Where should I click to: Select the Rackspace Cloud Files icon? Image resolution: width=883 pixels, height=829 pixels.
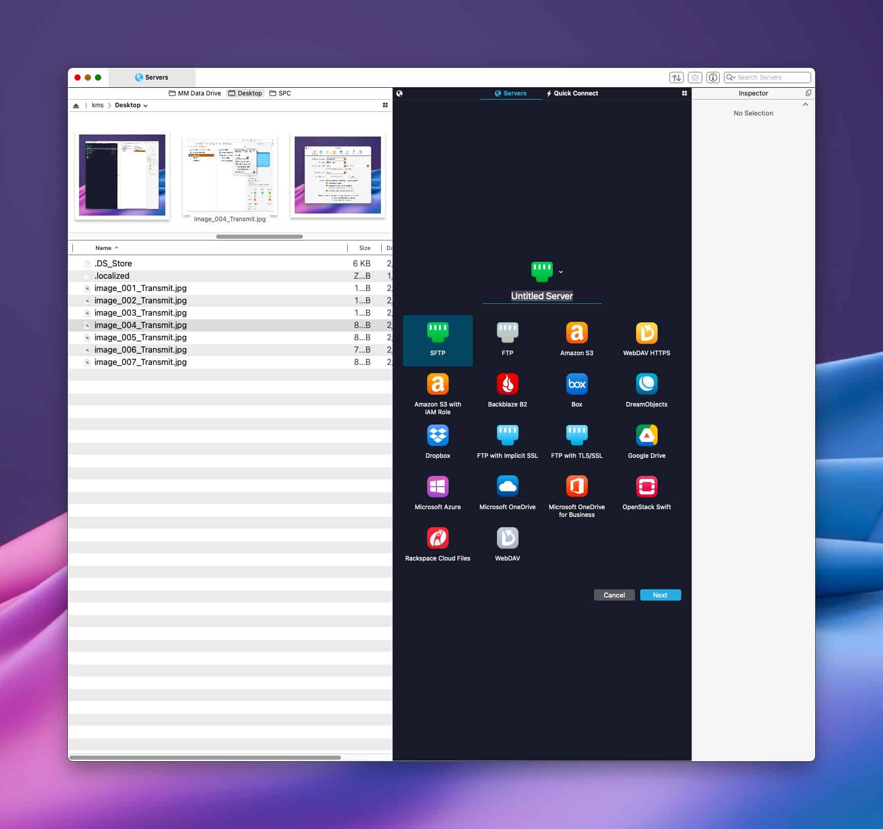437,538
